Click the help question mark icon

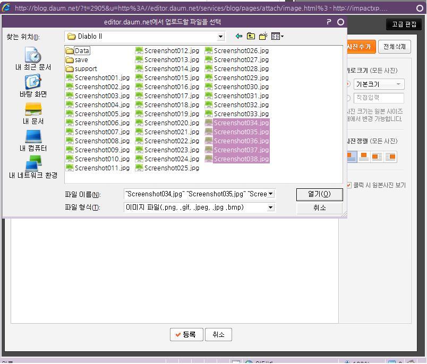click(x=329, y=22)
